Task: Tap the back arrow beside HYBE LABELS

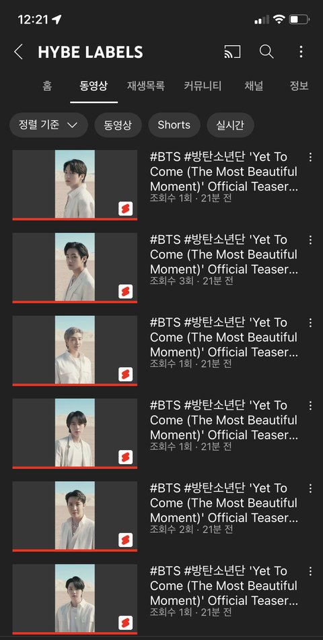Action: 18,53
